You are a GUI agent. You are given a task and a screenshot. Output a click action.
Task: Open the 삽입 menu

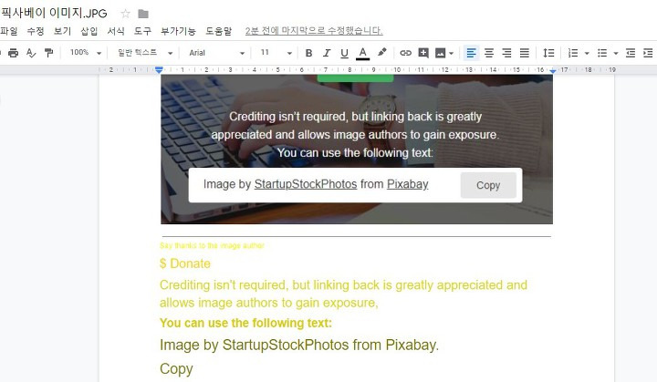[89, 31]
